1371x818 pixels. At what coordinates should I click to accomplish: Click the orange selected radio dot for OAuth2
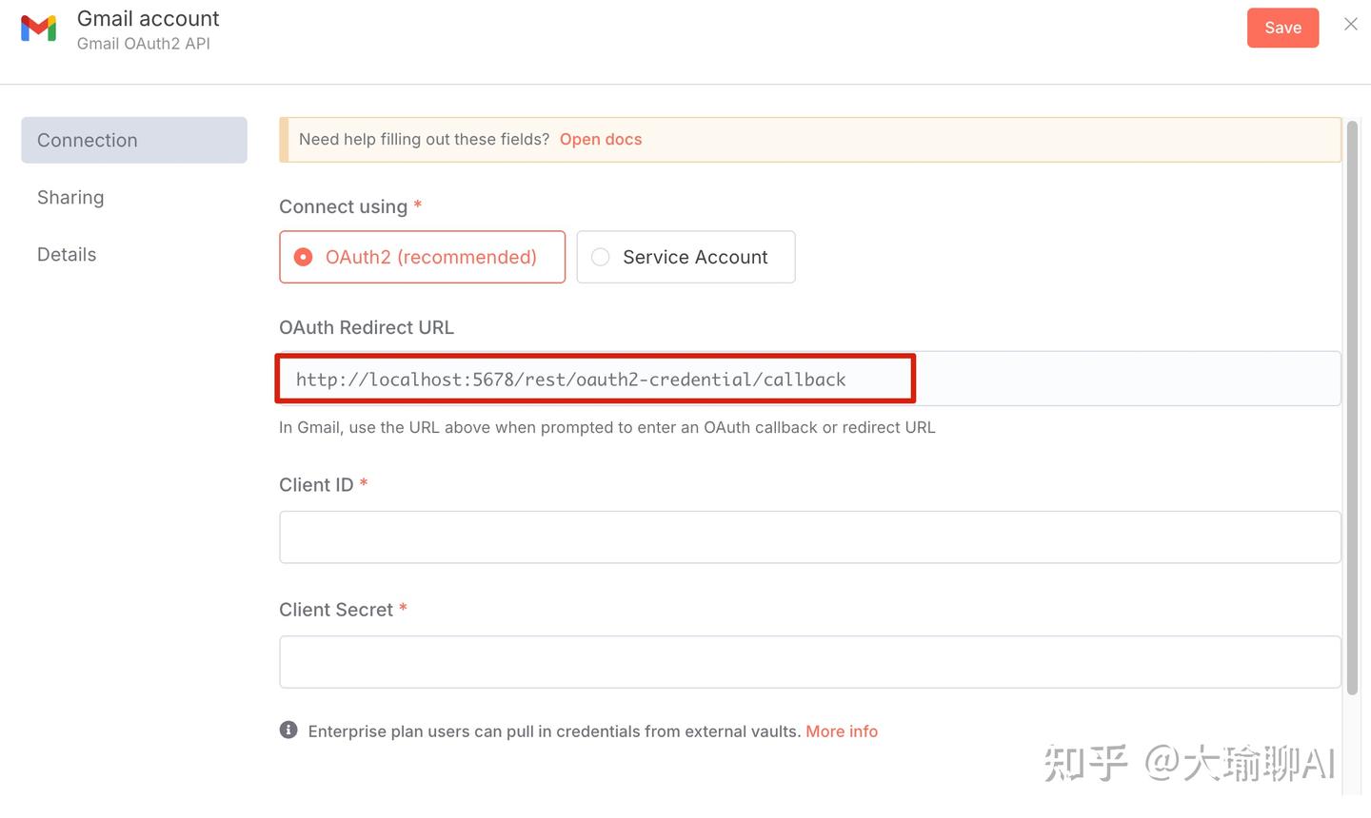click(x=302, y=256)
